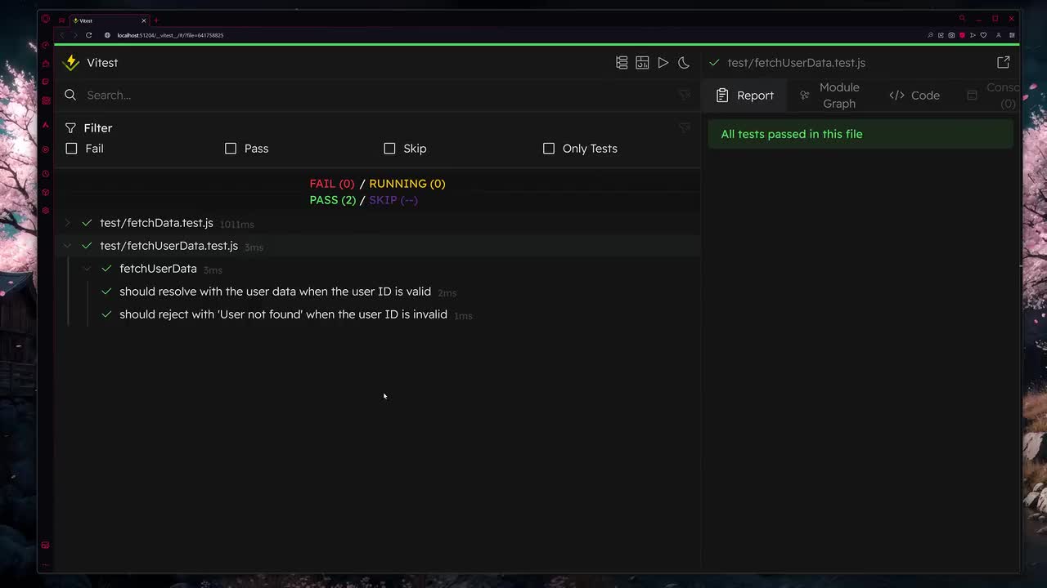Click the search tabs magnifier in title bar

[962, 19]
